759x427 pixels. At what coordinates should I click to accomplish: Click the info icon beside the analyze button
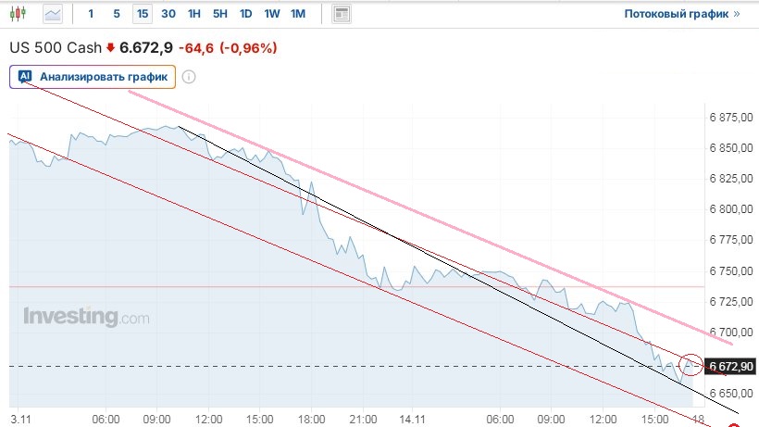[189, 77]
